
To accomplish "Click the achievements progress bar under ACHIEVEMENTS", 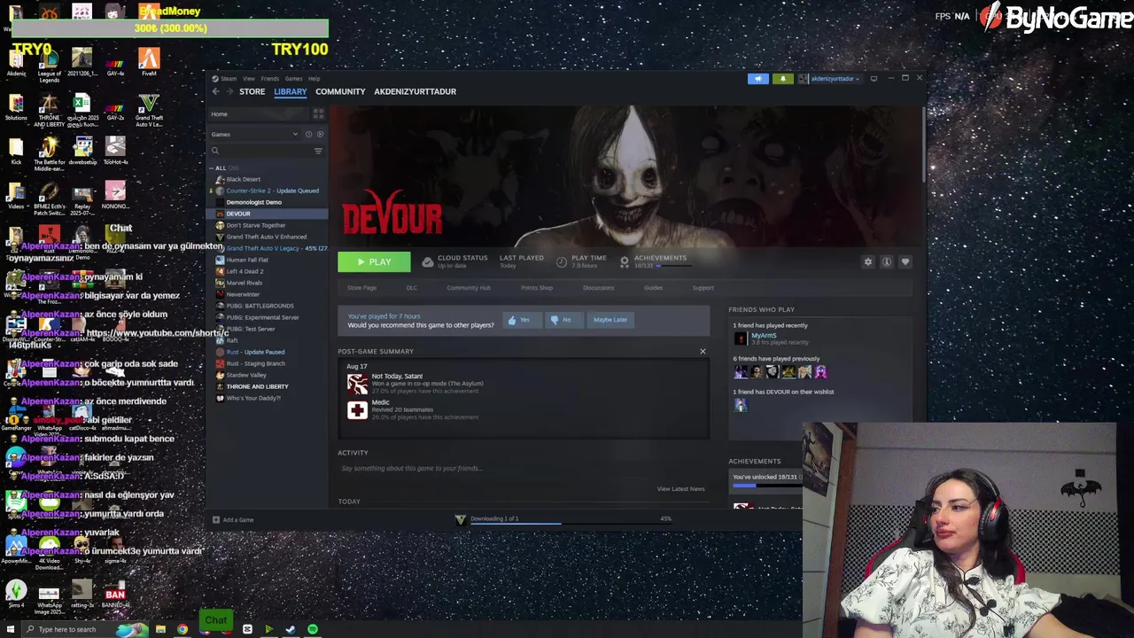I will (x=765, y=485).
